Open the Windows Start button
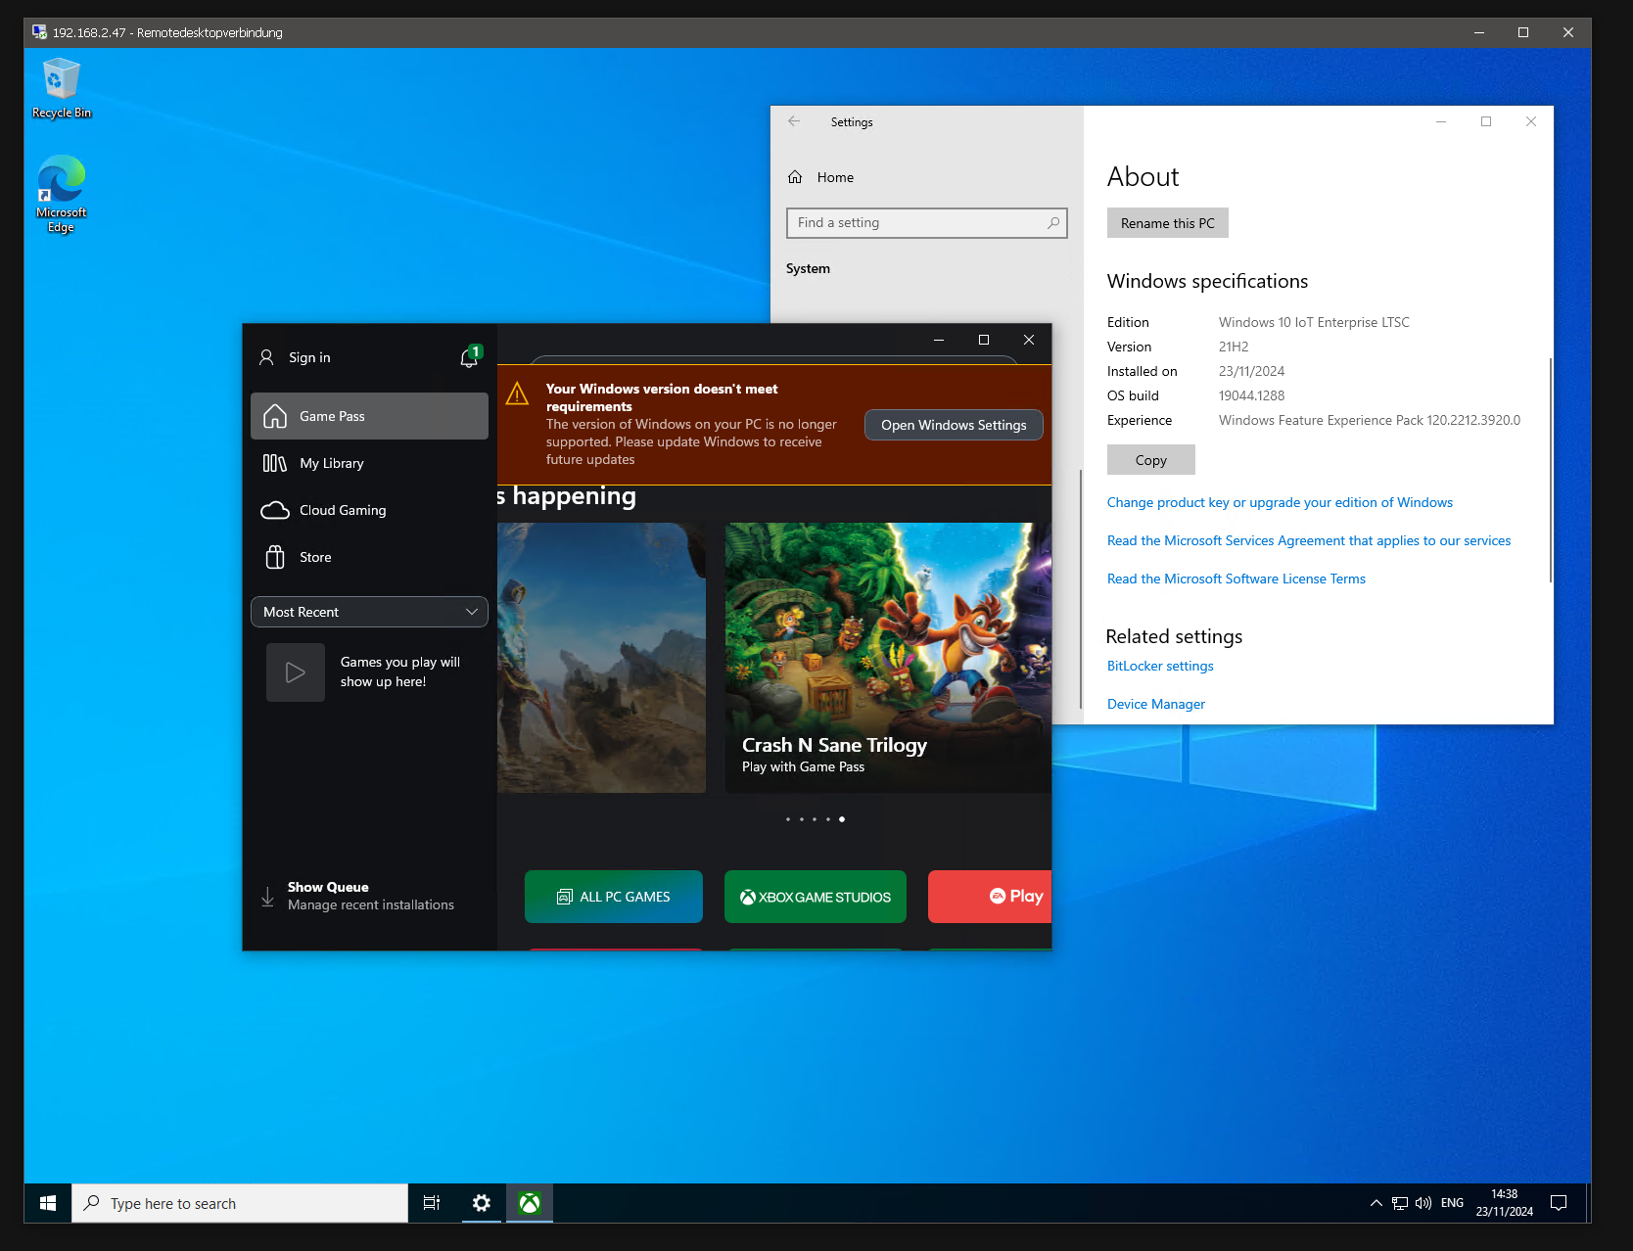The height and width of the screenshot is (1251, 1633). 48,1203
